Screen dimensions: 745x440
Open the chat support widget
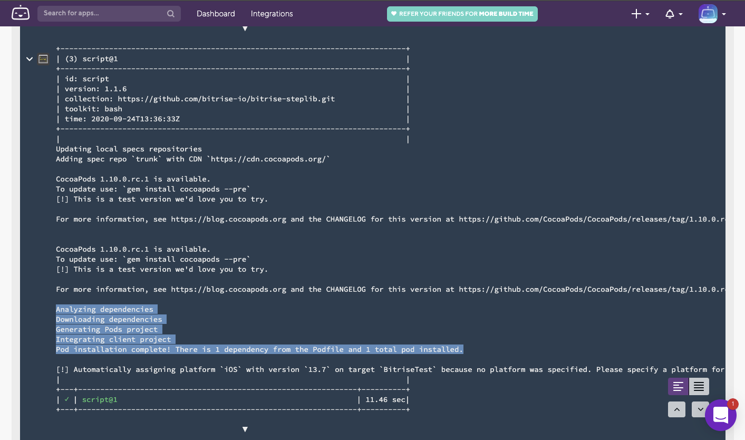click(x=720, y=416)
